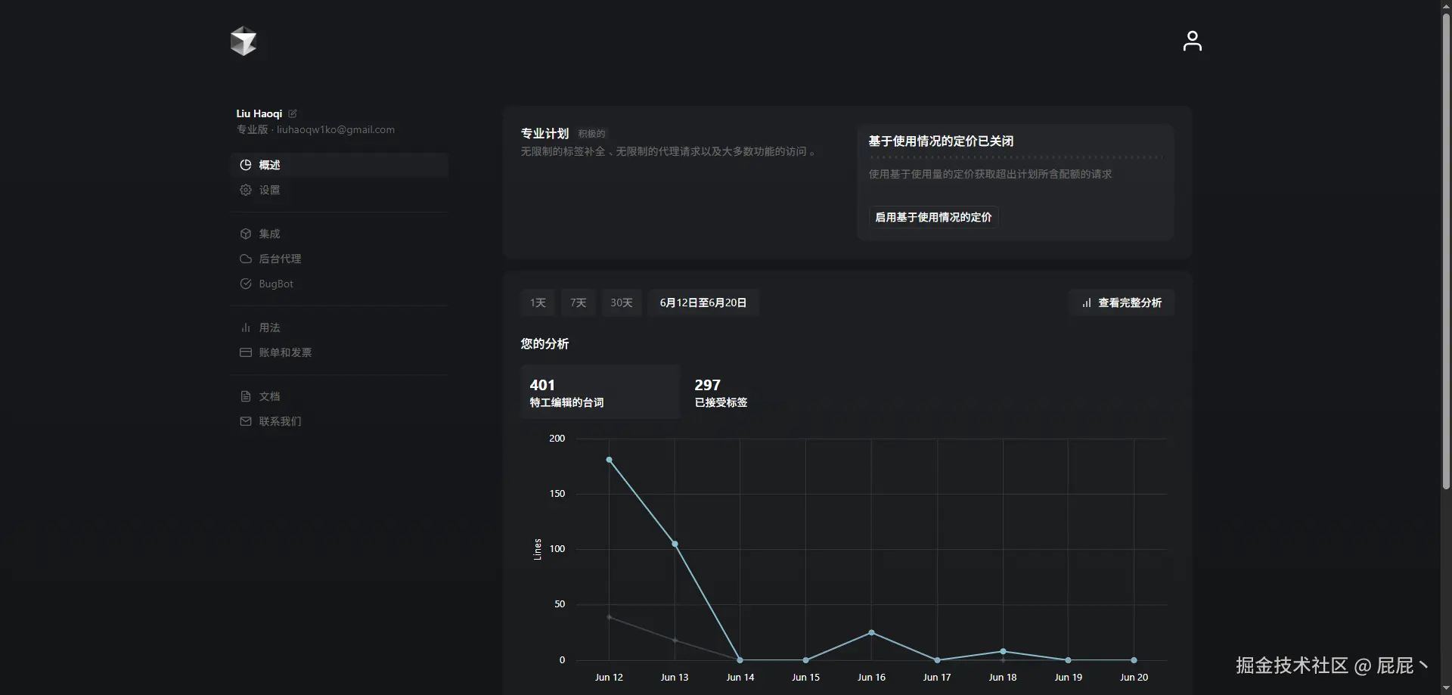
Task: Click 启用基于使用情况的定价 button
Action: pyautogui.click(x=932, y=217)
